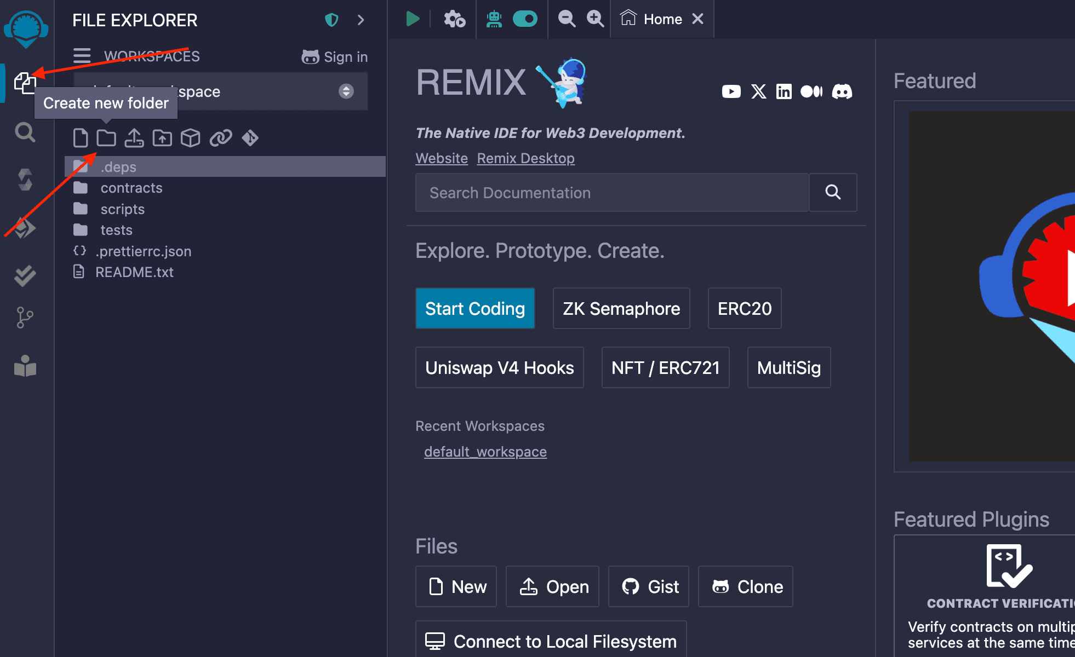Click Sign in with GitHub
This screenshot has width=1075, height=657.
pyautogui.click(x=334, y=57)
